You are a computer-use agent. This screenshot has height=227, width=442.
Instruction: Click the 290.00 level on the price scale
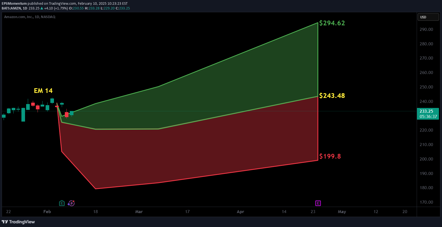[x=426, y=29]
